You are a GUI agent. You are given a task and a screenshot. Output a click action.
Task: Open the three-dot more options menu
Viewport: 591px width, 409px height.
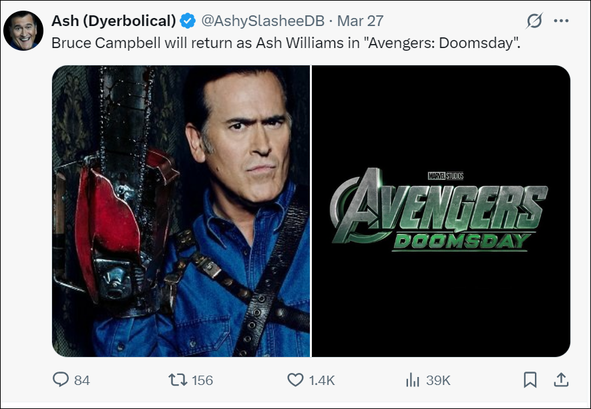click(562, 21)
